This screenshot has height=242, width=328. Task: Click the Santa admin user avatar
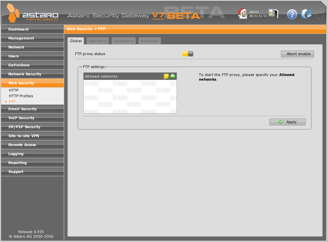pos(243,14)
